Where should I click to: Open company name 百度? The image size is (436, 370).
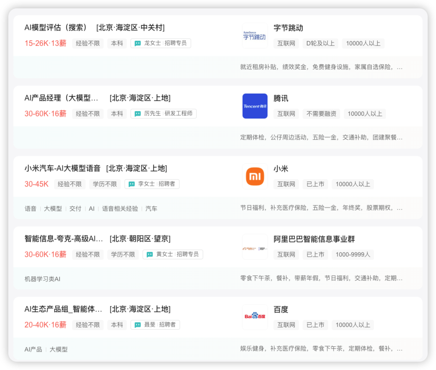[x=281, y=310]
